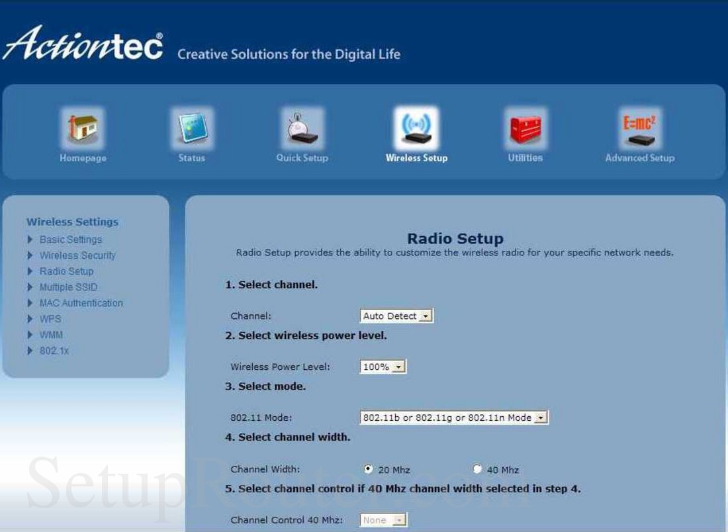This screenshot has width=728, height=532.
Task: Open the MAC Authentication page
Action: coord(81,303)
